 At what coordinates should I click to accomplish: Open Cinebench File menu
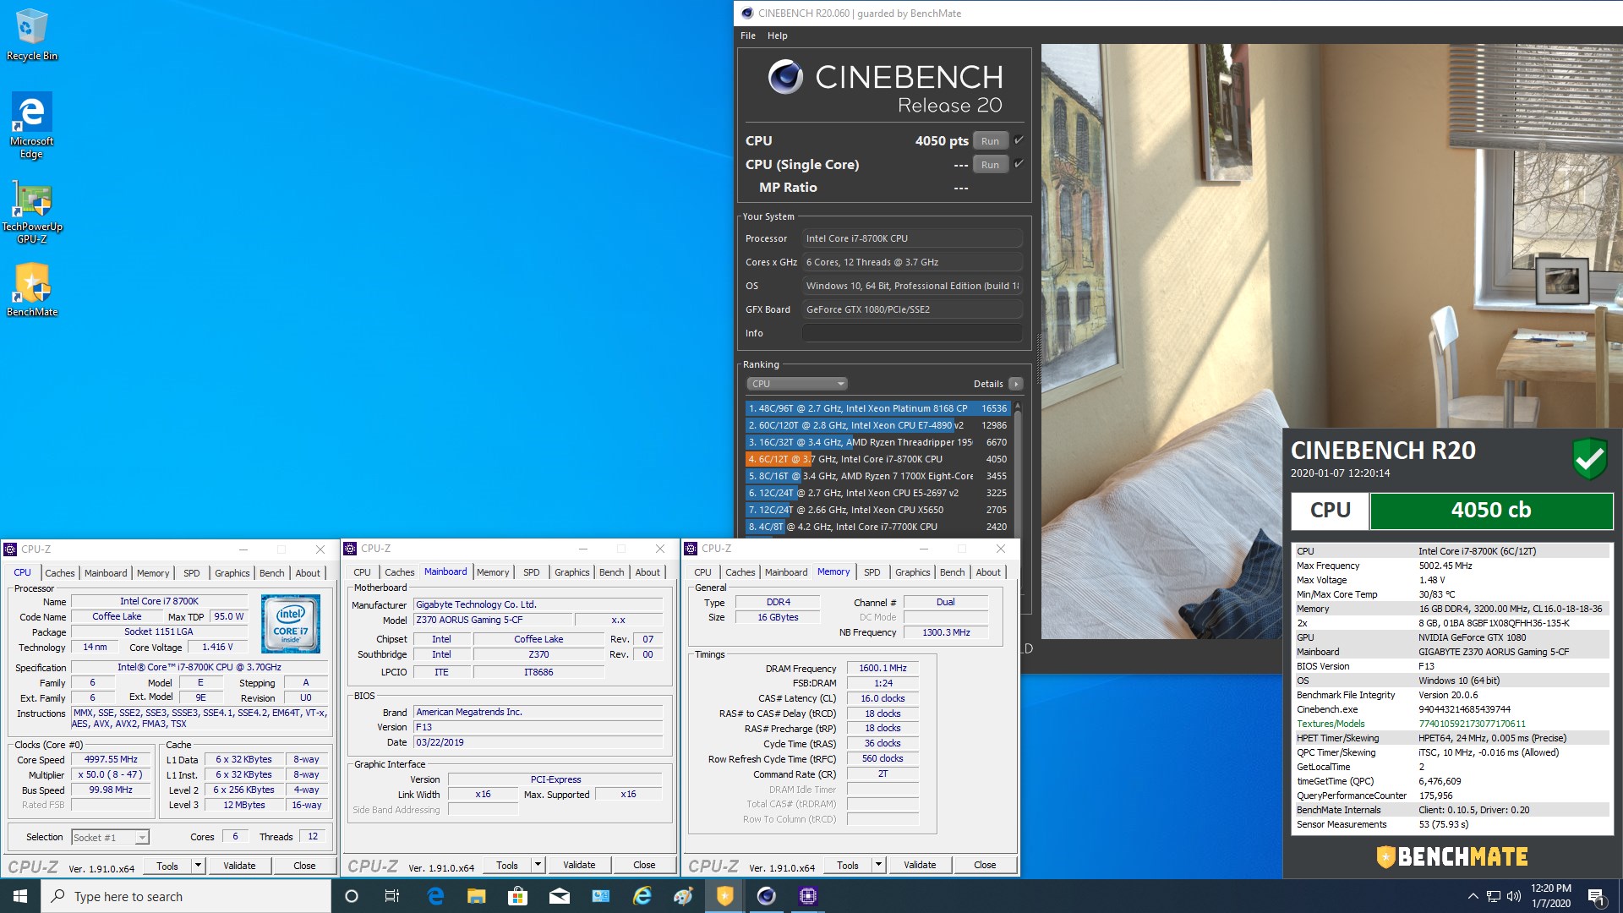coord(748,36)
